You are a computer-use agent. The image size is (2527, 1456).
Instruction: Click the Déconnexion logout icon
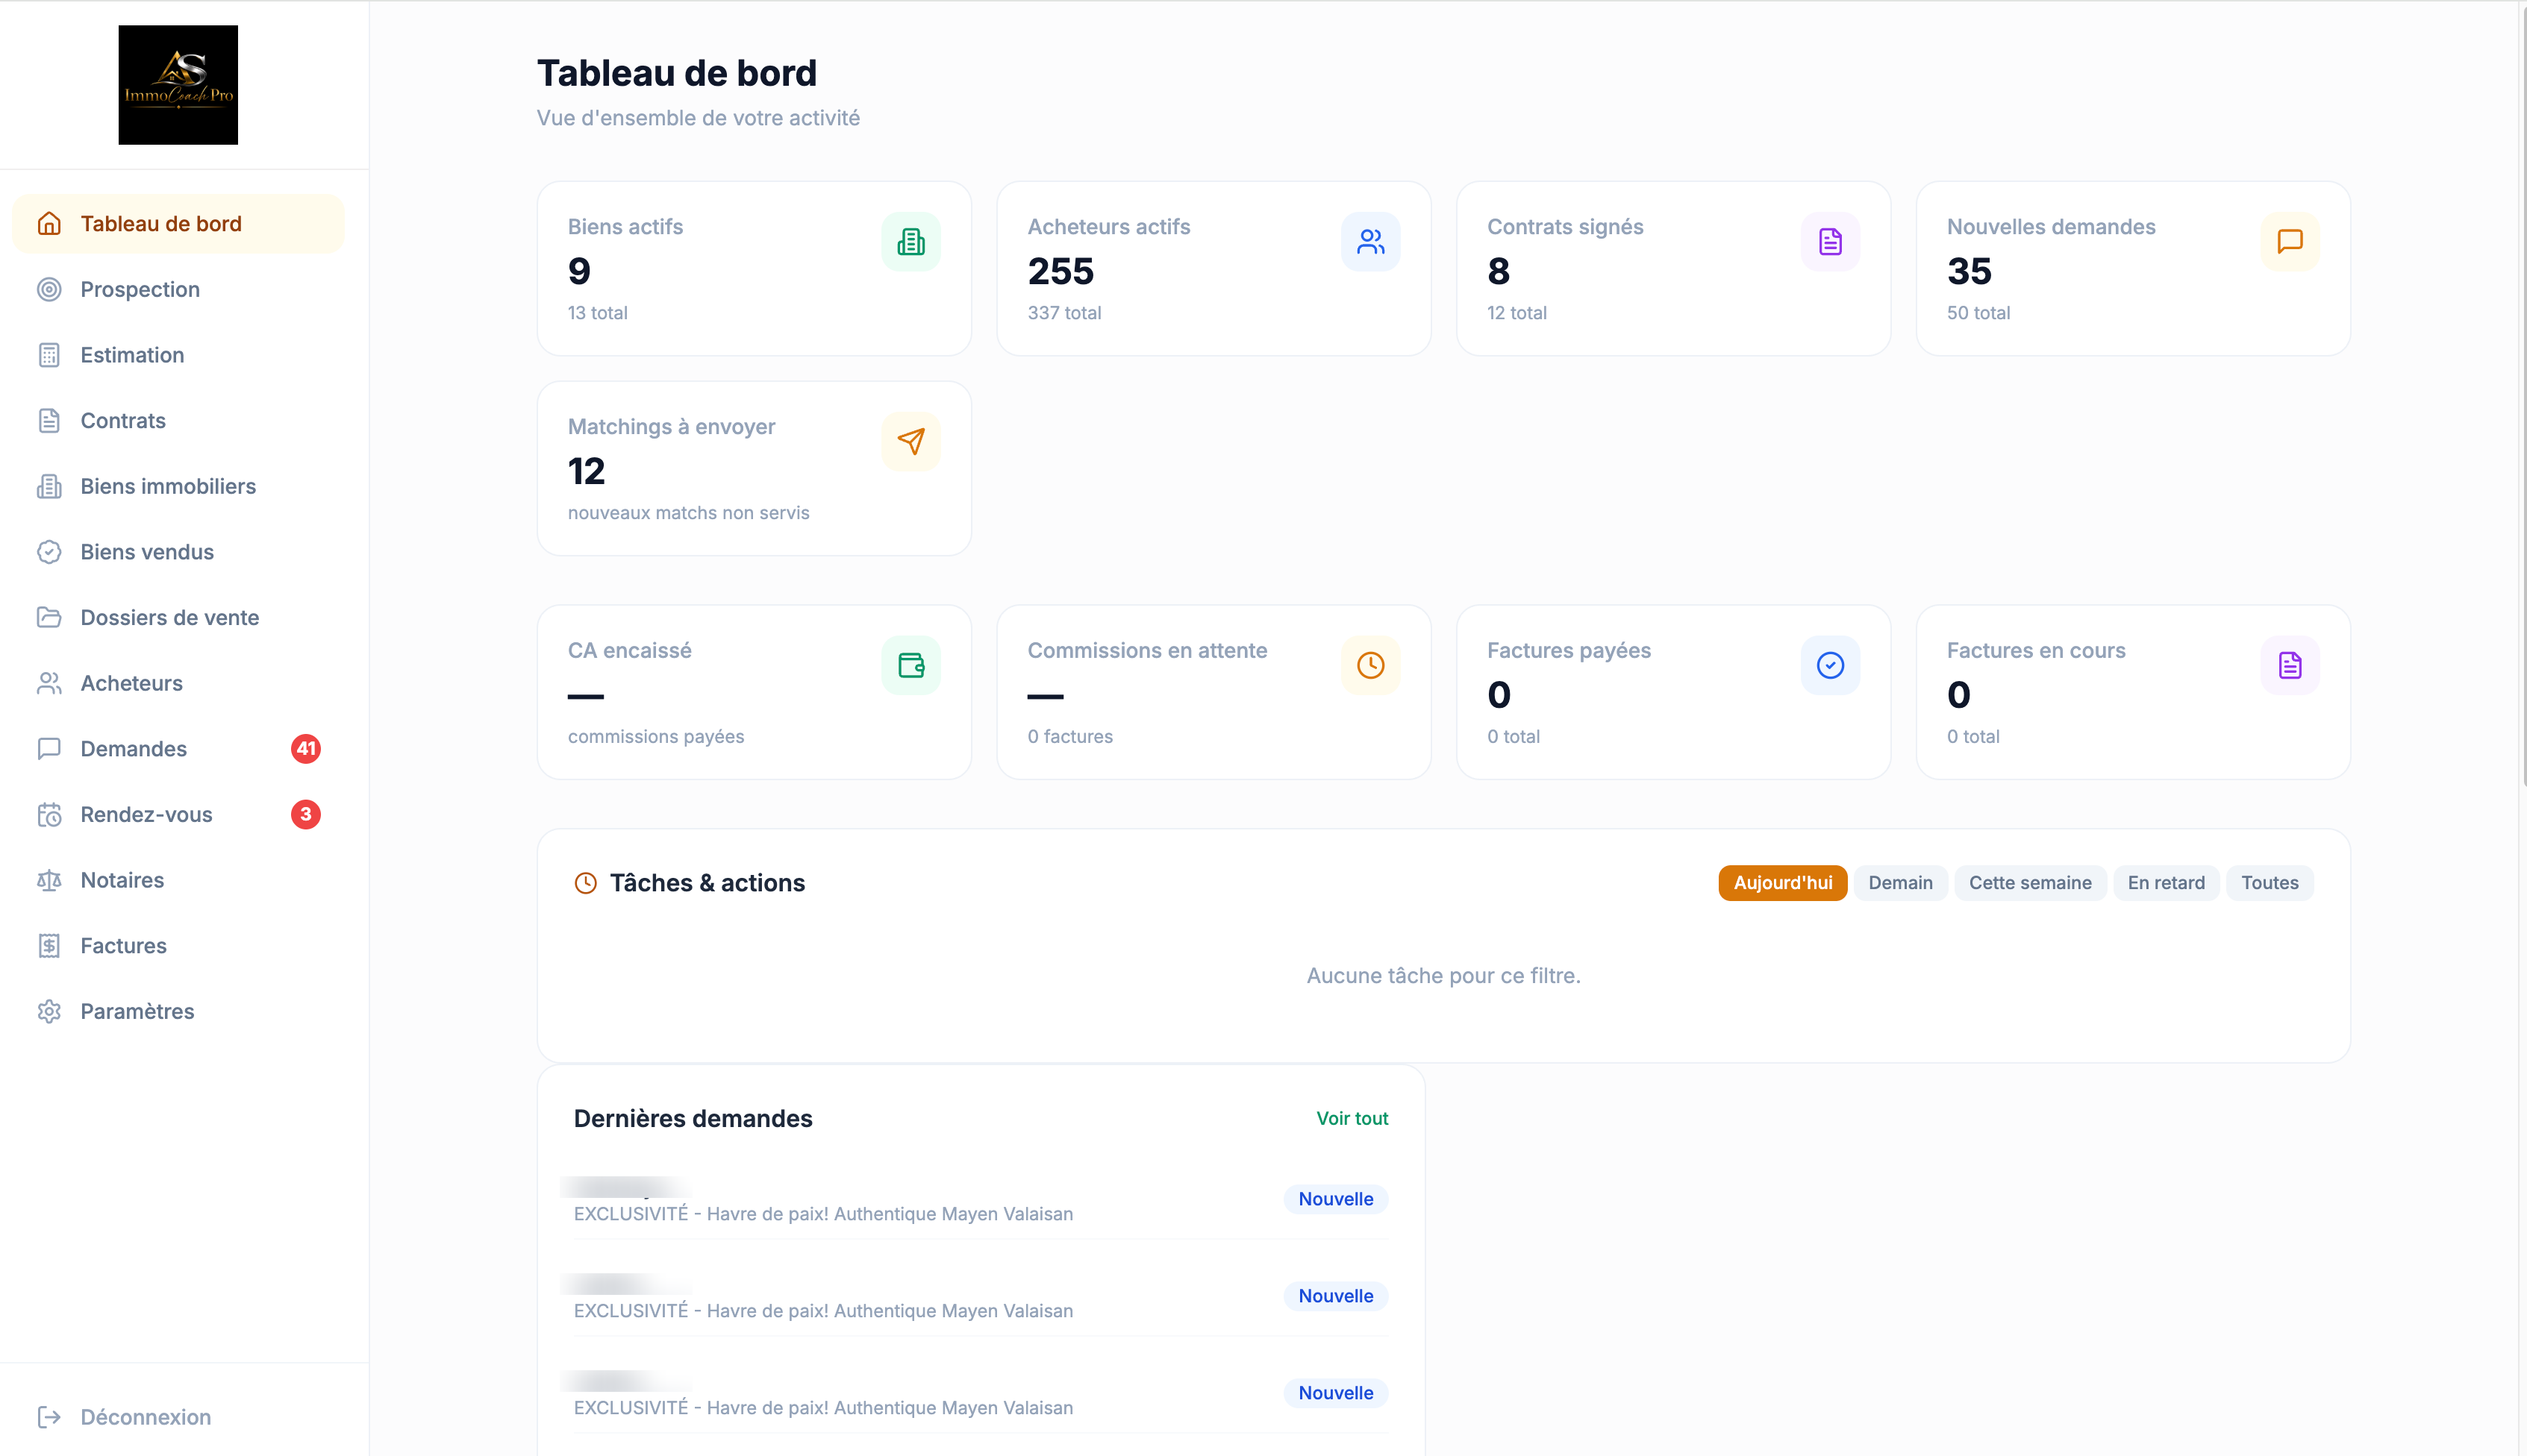tap(49, 1417)
